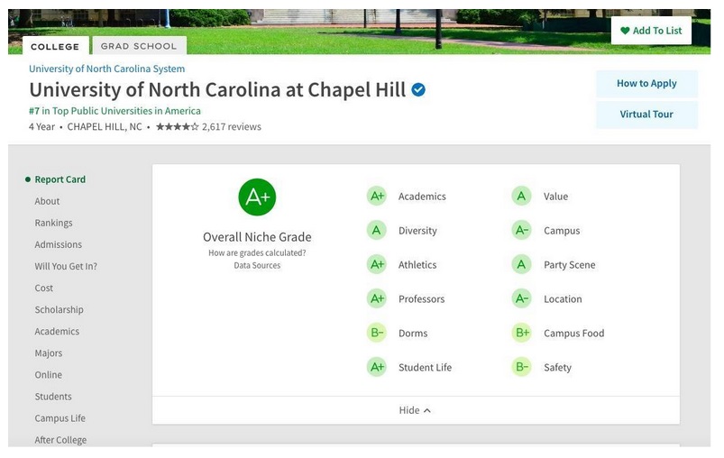This screenshot has height=458, width=724.
Task: Open Admissions in the sidebar
Action: (58, 245)
